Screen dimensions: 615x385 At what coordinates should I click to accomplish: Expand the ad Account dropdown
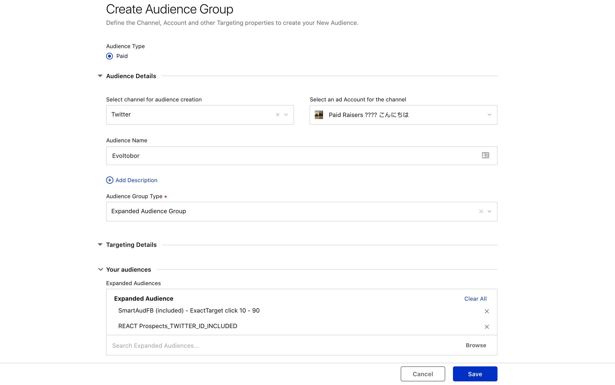pyautogui.click(x=488, y=114)
